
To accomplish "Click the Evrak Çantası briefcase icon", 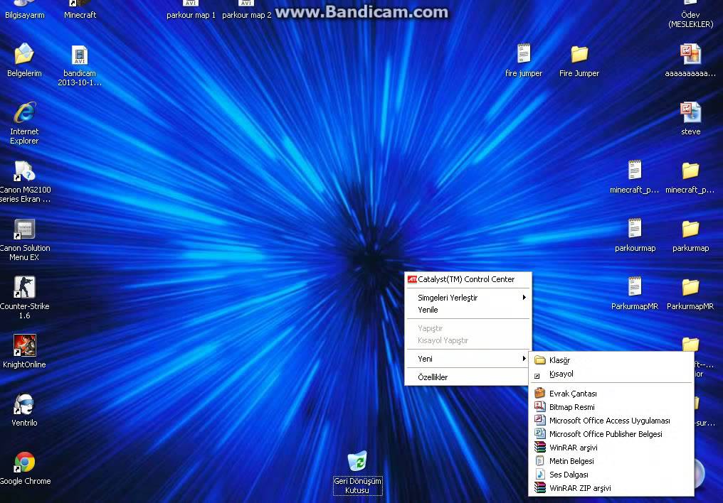I will coord(539,394).
